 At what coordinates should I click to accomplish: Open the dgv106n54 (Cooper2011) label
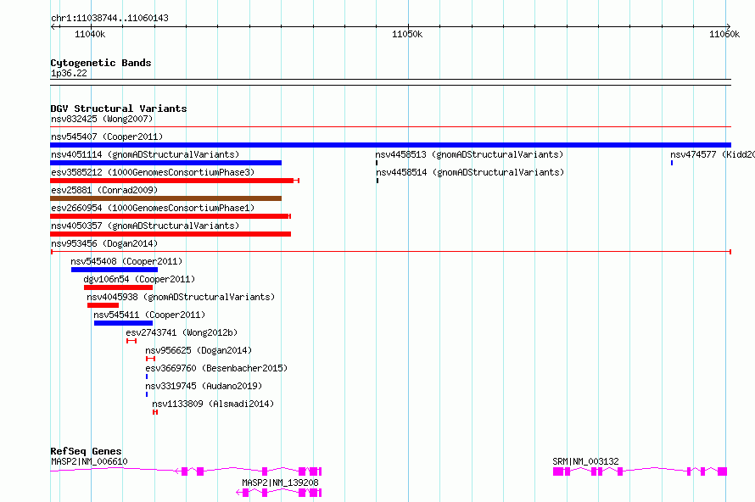(139, 279)
